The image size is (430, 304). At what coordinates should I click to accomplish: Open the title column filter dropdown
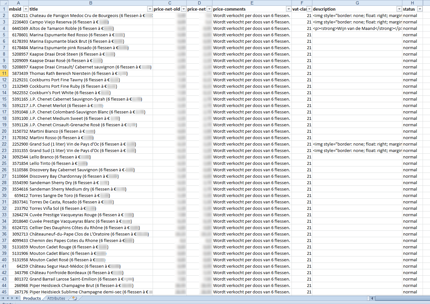(x=150, y=9)
